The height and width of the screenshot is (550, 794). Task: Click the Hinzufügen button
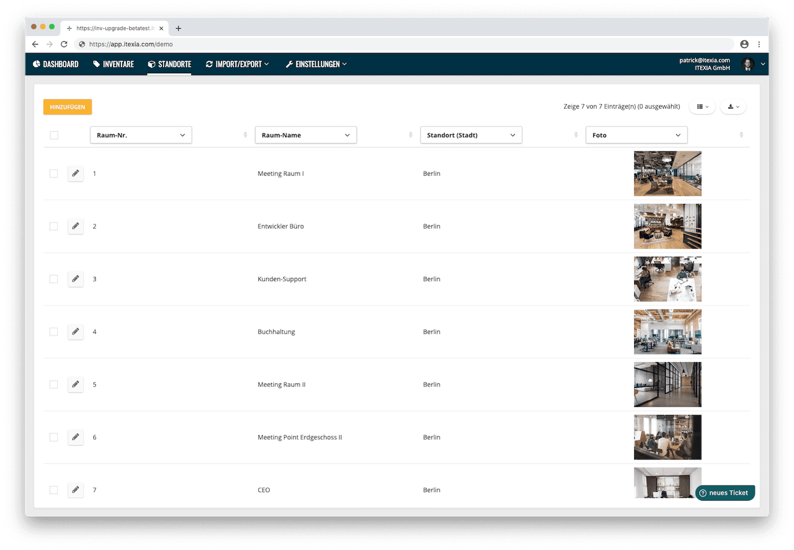[x=67, y=107]
